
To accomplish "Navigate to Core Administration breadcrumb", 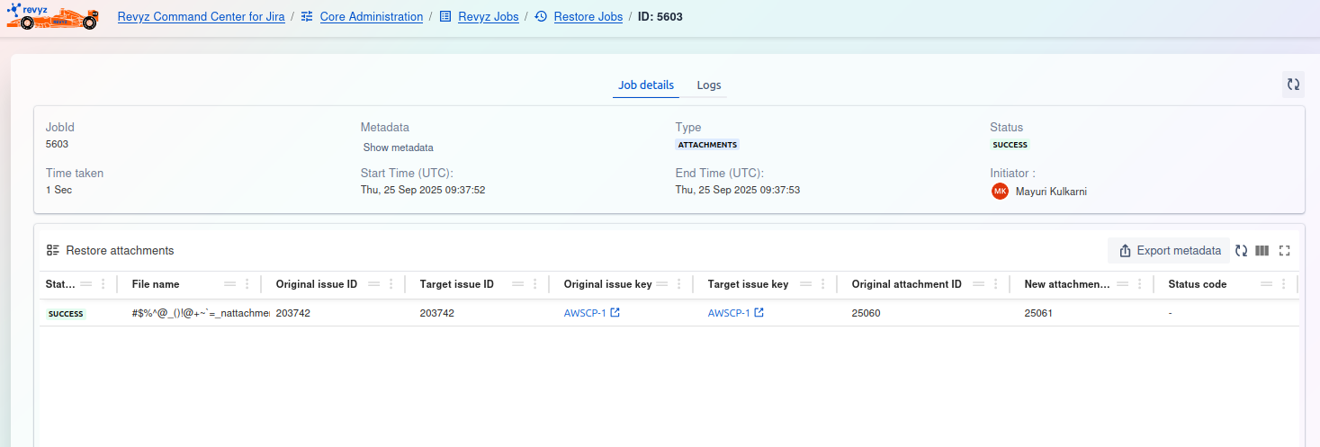I will pyautogui.click(x=371, y=16).
